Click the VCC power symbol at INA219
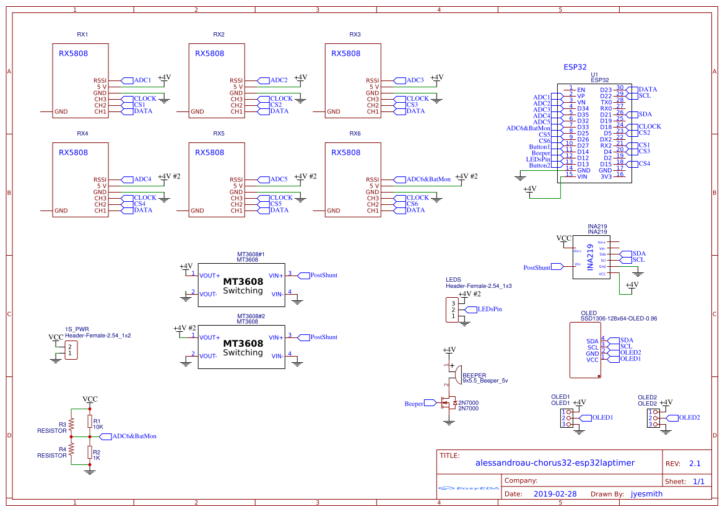725x512 pixels. [x=563, y=240]
